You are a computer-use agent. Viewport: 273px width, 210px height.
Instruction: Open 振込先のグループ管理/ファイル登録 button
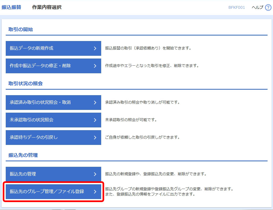[x=53, y=191]
